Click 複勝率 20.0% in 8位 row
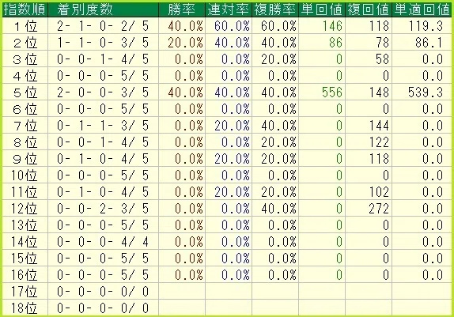This screenshot has width=454, height=317. coord(279,142)
